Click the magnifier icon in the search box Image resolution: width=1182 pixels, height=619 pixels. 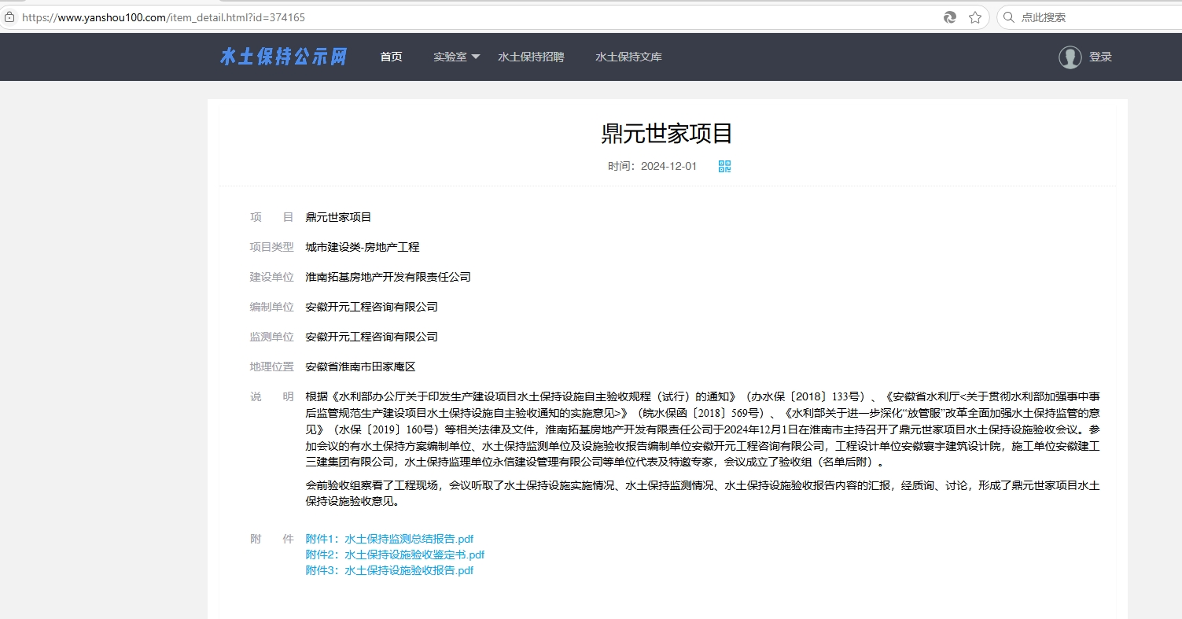[x=1009, y=17]
